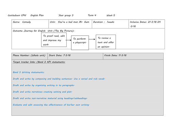This screenshot has width=170, height=131.
Task: Click 'Outcome Journey for English Unit' heading
Action: 44,31
